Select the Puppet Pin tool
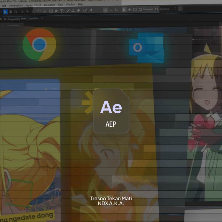This screenshot has width=222, height=222. pyautogui.click(x=91, y=10)
